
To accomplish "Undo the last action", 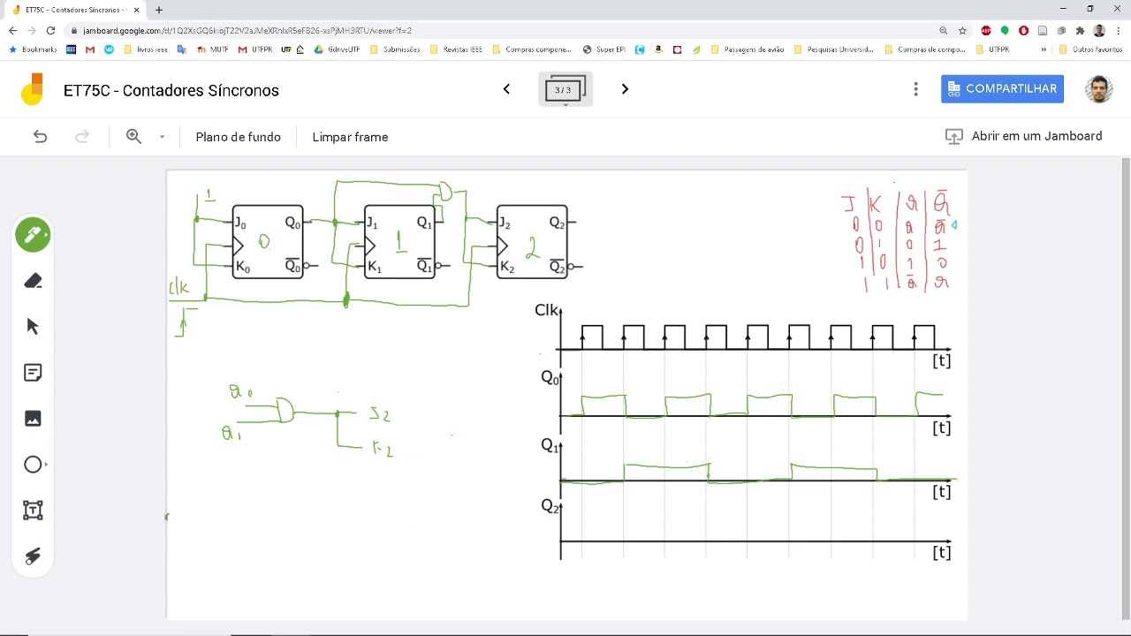I will [x=40, y=136].
